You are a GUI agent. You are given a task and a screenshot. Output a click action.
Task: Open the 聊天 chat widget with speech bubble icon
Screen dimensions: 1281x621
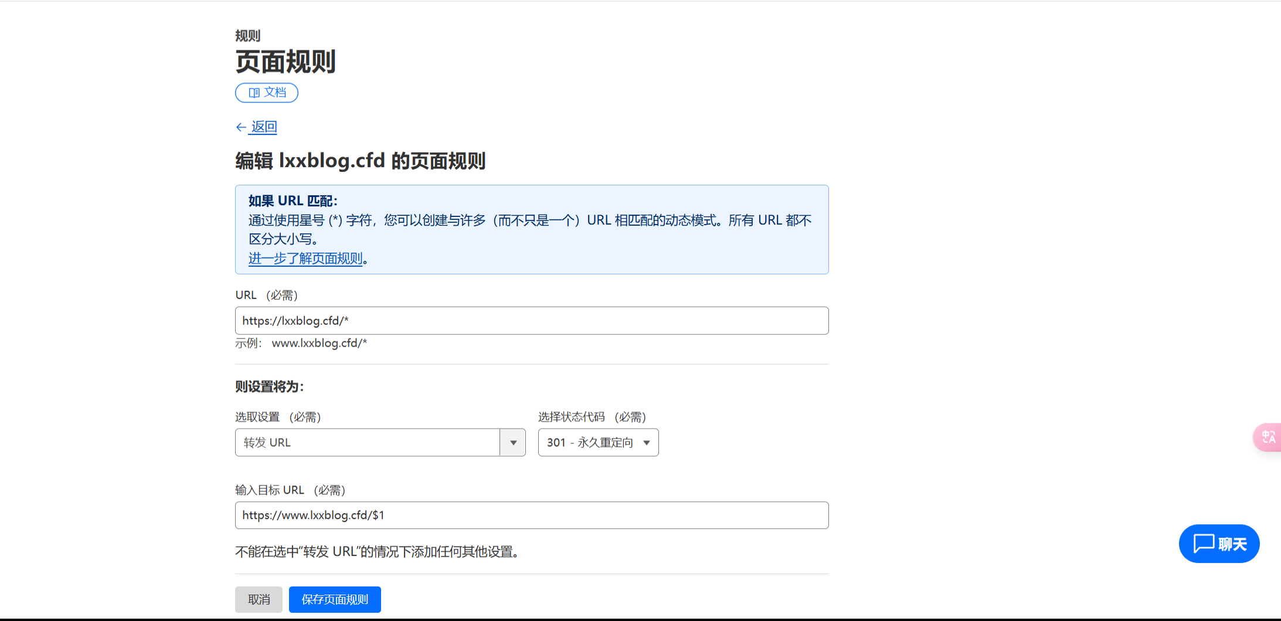pos(1219,544)
